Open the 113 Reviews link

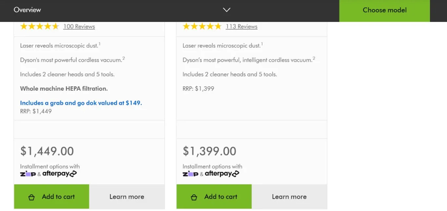click(241, 26)
